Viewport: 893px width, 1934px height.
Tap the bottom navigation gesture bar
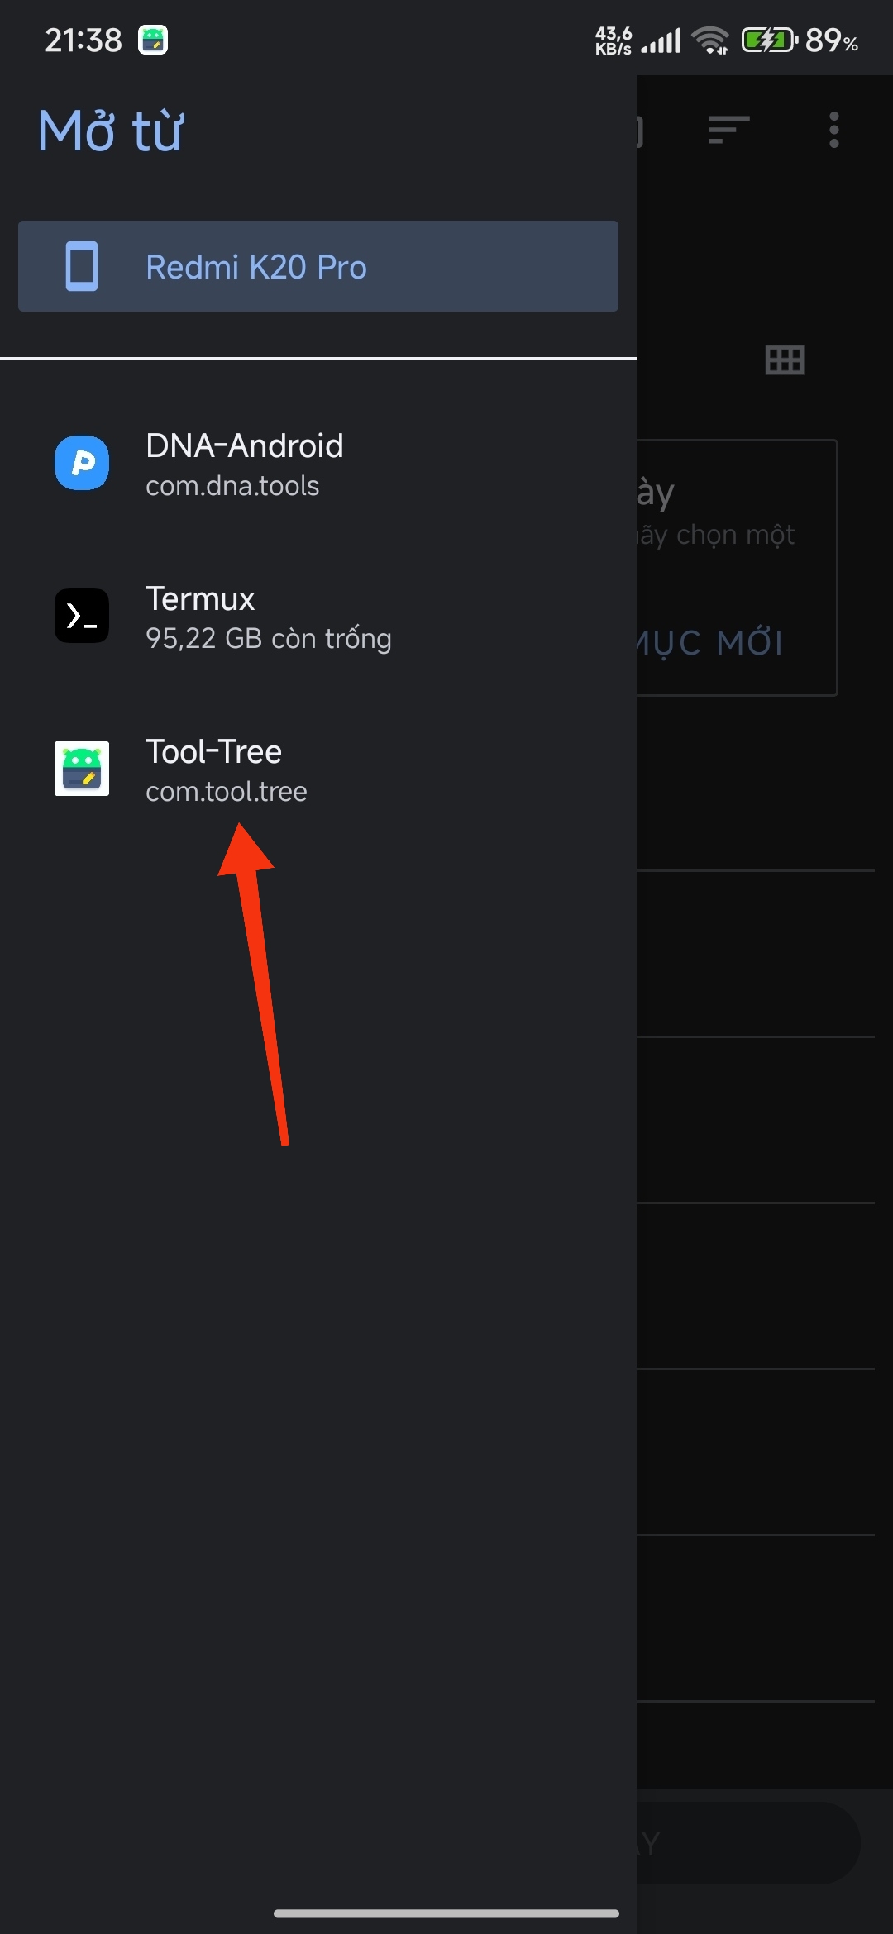(446, 1913)
